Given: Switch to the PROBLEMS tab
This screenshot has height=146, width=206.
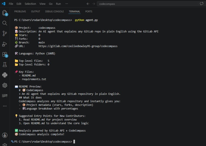Looking at the screenshot, I should coord(20,11).
